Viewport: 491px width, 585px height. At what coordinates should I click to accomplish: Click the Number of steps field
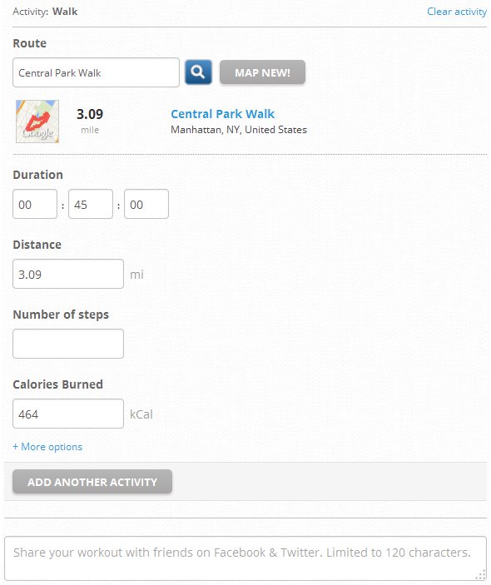pyautogui.click(x=68, y=344)
